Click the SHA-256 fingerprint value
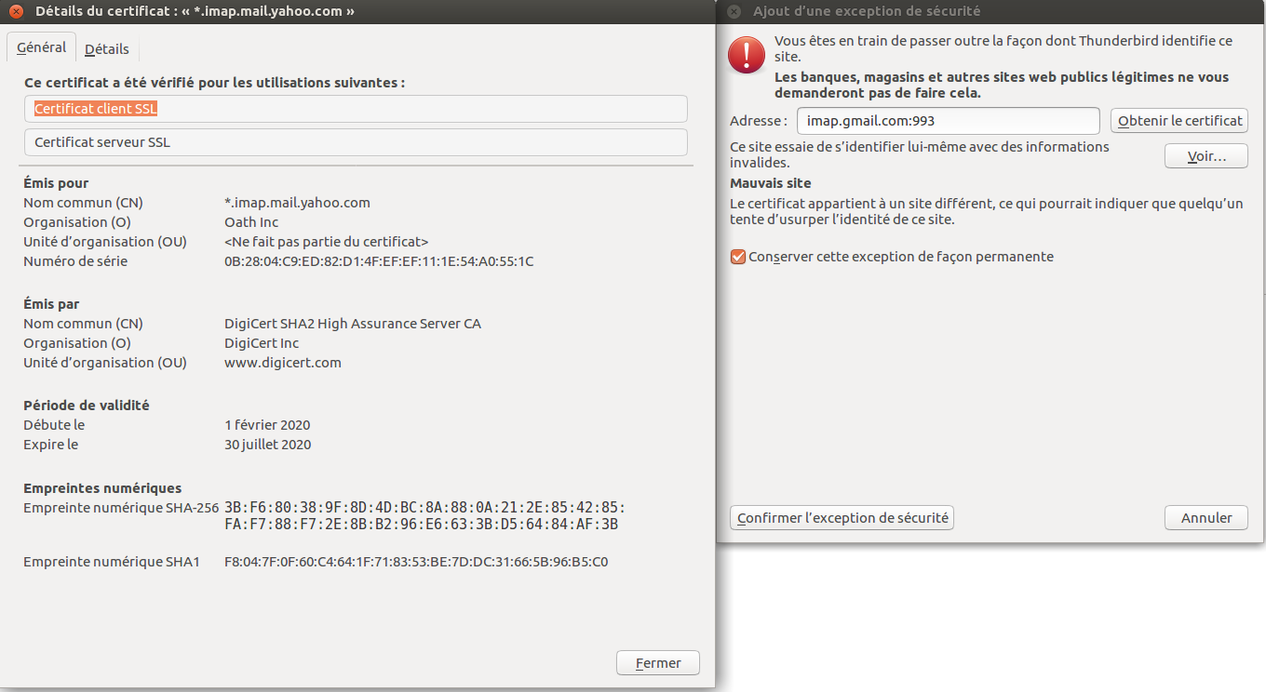 425,516
